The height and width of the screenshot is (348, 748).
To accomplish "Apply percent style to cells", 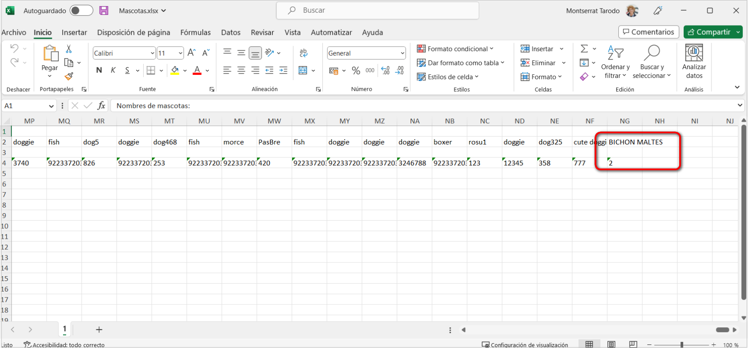I will pyautogui.click(x=356, y=70).
